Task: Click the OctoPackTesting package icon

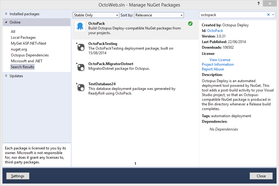Action: [80, 47]
